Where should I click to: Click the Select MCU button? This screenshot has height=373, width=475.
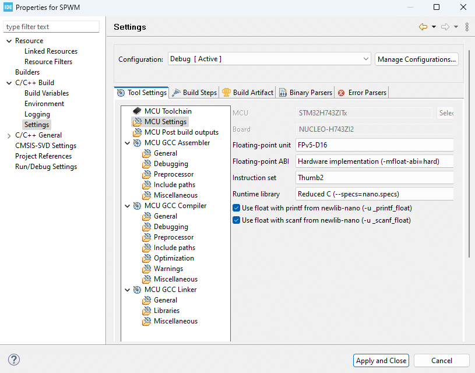(x=445, y=113)
